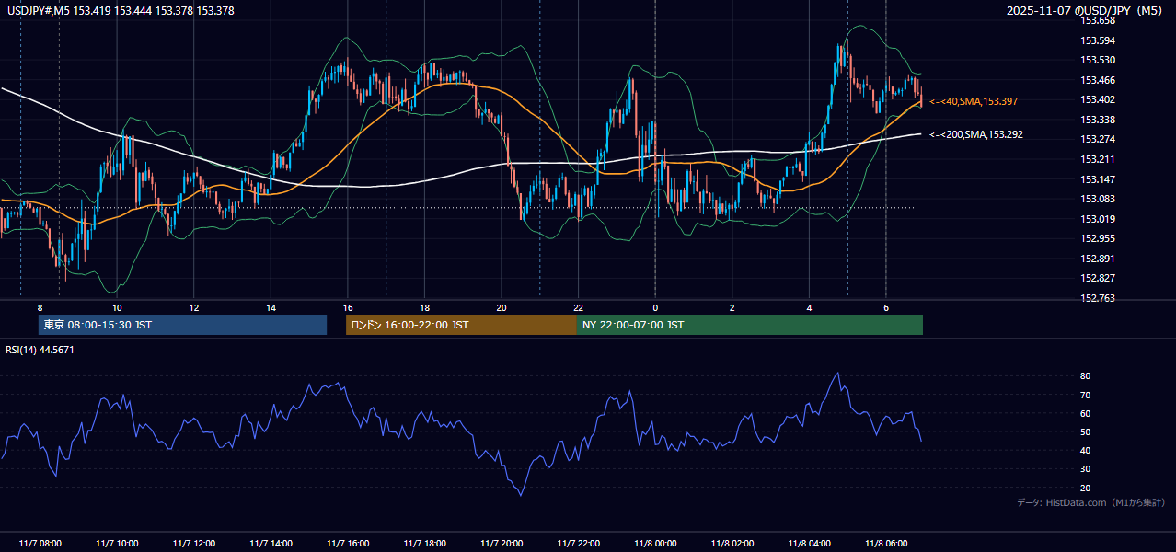Screen dimensions: 1176x552
Task: Click price axis label 153.338
Action: pos(1098,120)
